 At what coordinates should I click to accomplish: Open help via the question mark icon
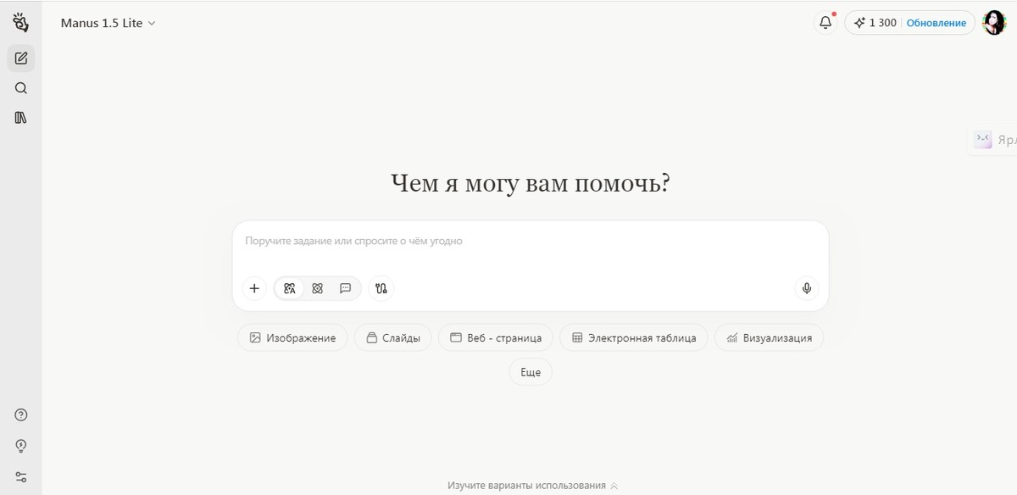[20, 414]
